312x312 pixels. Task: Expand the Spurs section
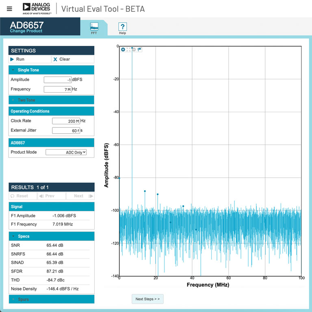(52, 299)
